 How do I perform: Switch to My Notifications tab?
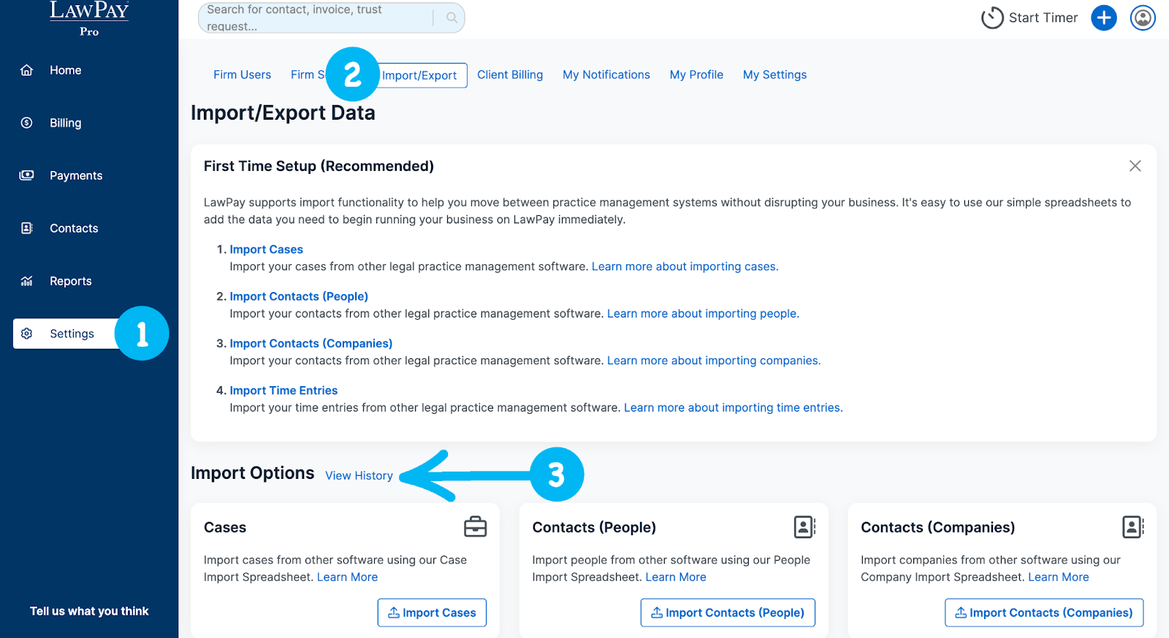click(x=606, y=74)
